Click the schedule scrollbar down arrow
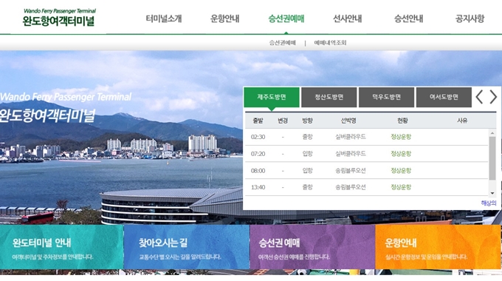 [x=492, y=193]
